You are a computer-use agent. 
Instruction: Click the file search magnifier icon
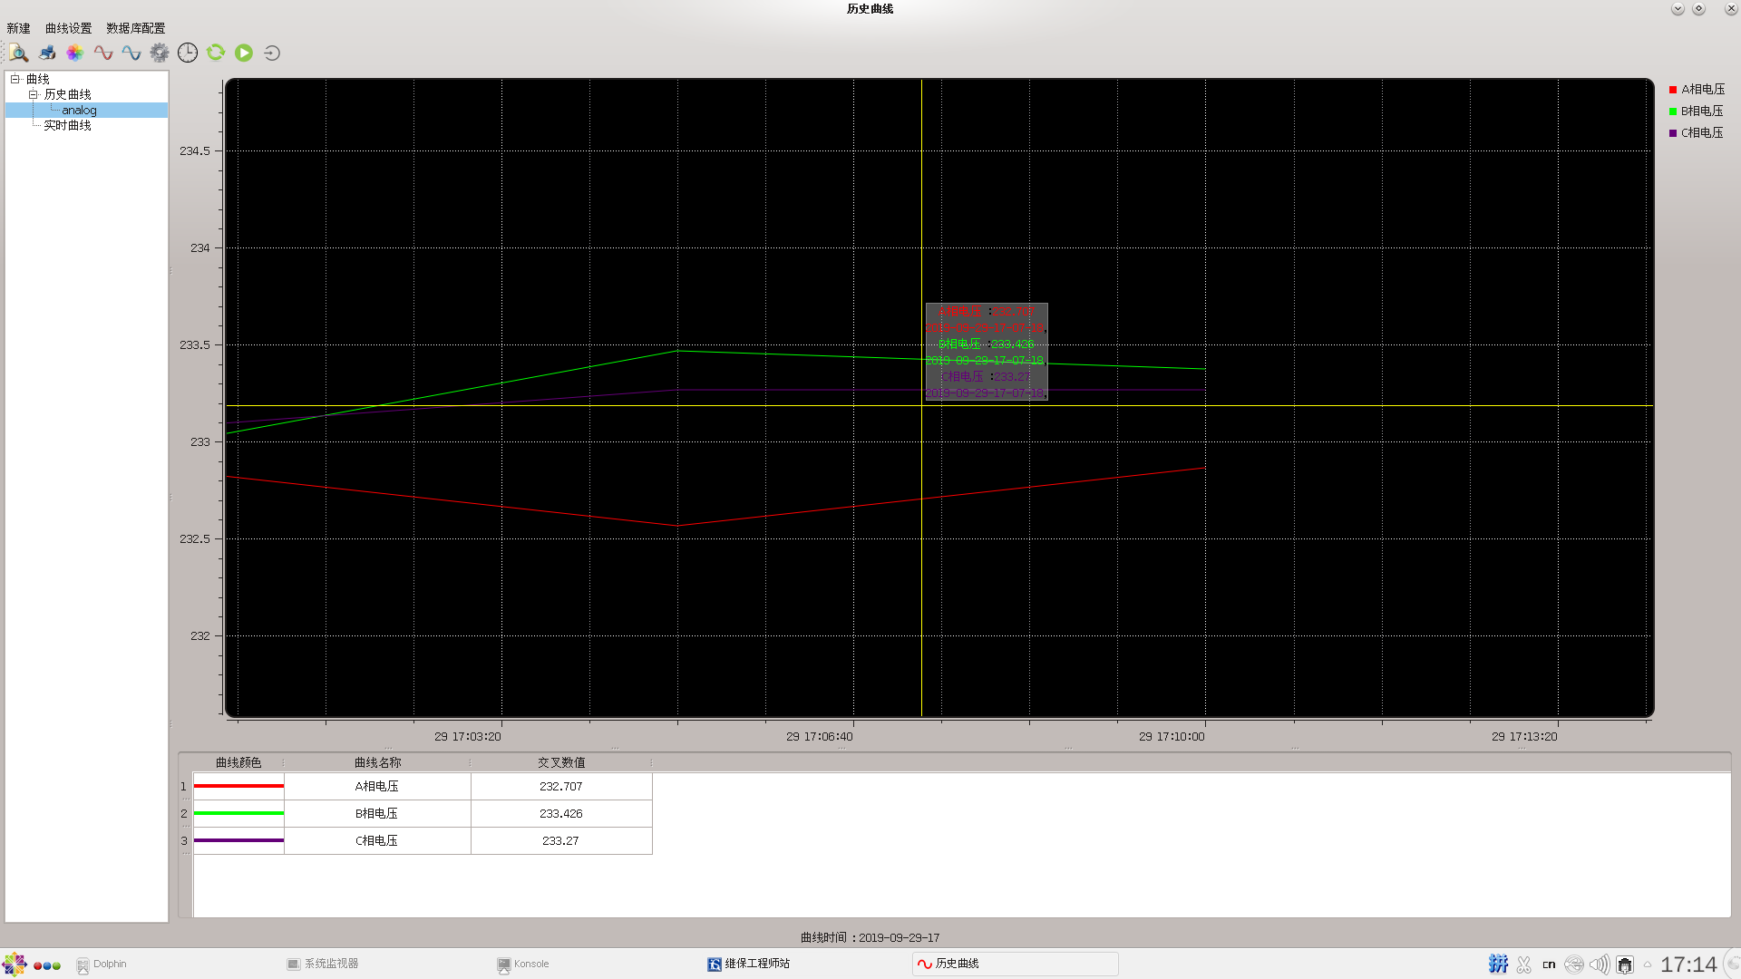pos(19,53)
